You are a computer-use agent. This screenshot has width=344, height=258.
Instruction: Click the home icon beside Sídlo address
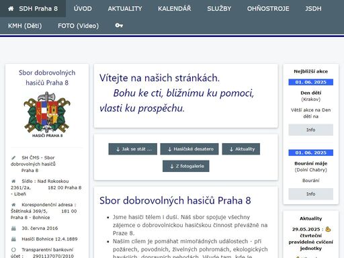click(x=13, y=181)
